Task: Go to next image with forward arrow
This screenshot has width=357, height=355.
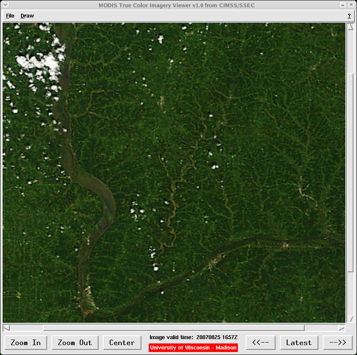Action: [338, 343]
